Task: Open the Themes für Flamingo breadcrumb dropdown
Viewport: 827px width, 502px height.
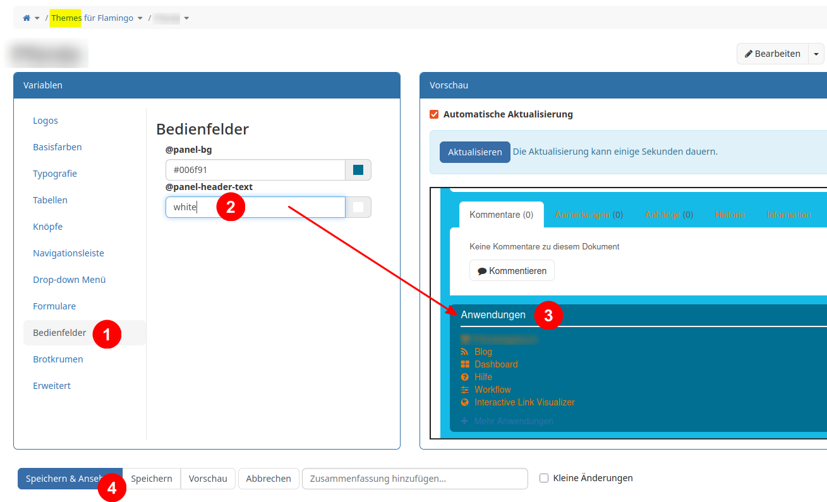Action: (x=140, y=18)
